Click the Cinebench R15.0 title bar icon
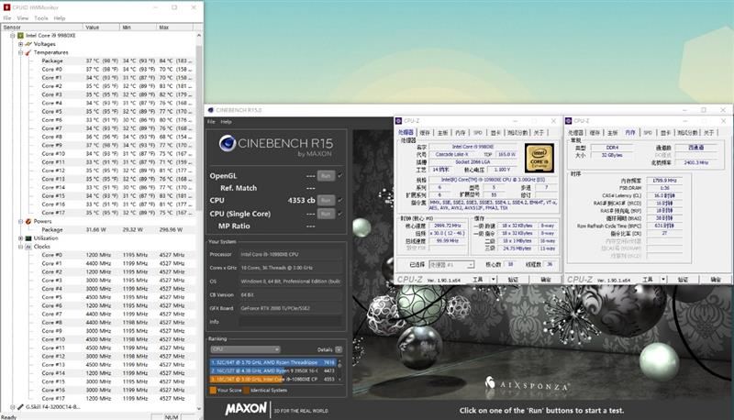Image resolution: width=734 pixels, height=420 pixels. point(211,110)
